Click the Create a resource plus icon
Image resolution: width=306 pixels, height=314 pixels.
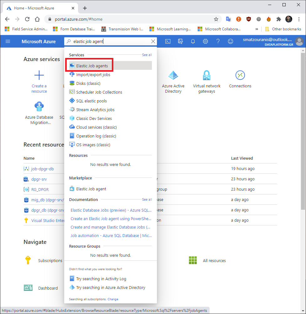39,75
